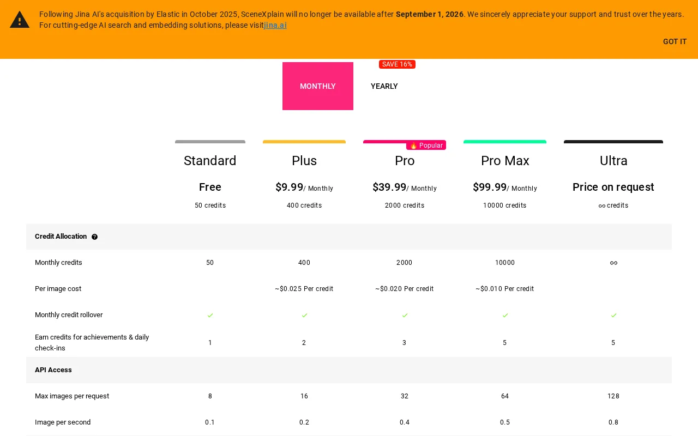Click value 0.4 in Image per second row
Viewport: 698px width, 436px height.
coord(405,422)
